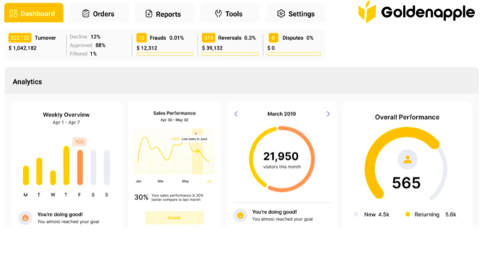Click the New legend dot

356,214
